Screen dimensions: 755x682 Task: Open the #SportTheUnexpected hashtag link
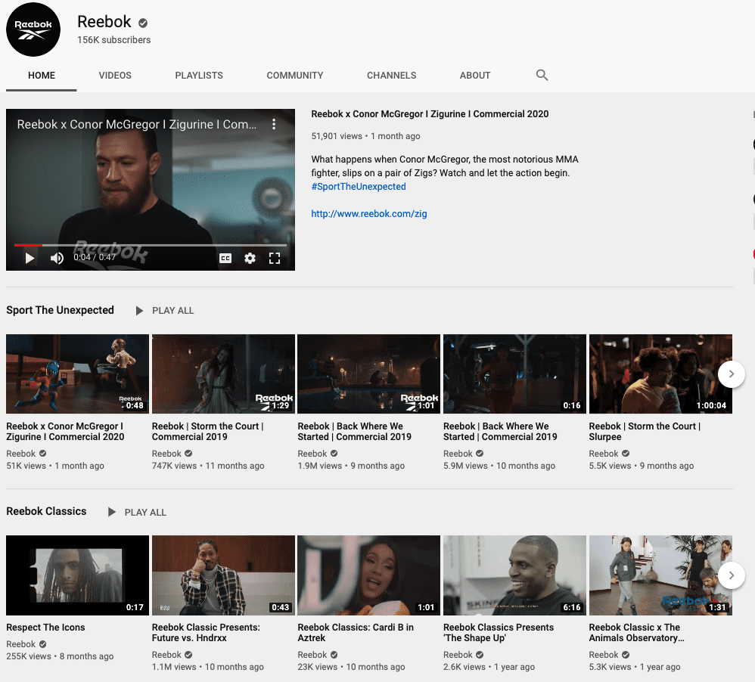(359, 187)
